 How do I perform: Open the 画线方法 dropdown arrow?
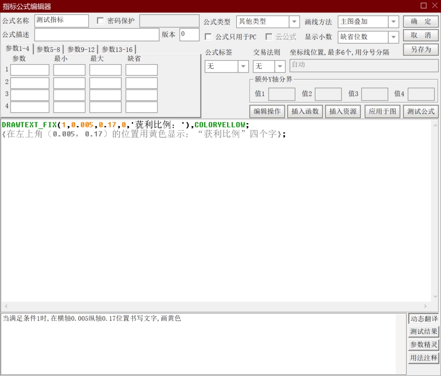393,22
